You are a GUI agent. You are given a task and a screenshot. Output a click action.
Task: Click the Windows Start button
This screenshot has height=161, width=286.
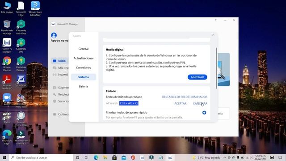tap(4, 157)
